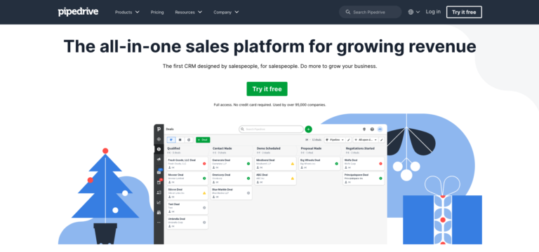Open the Pricing page

click(x=157, y=12)
